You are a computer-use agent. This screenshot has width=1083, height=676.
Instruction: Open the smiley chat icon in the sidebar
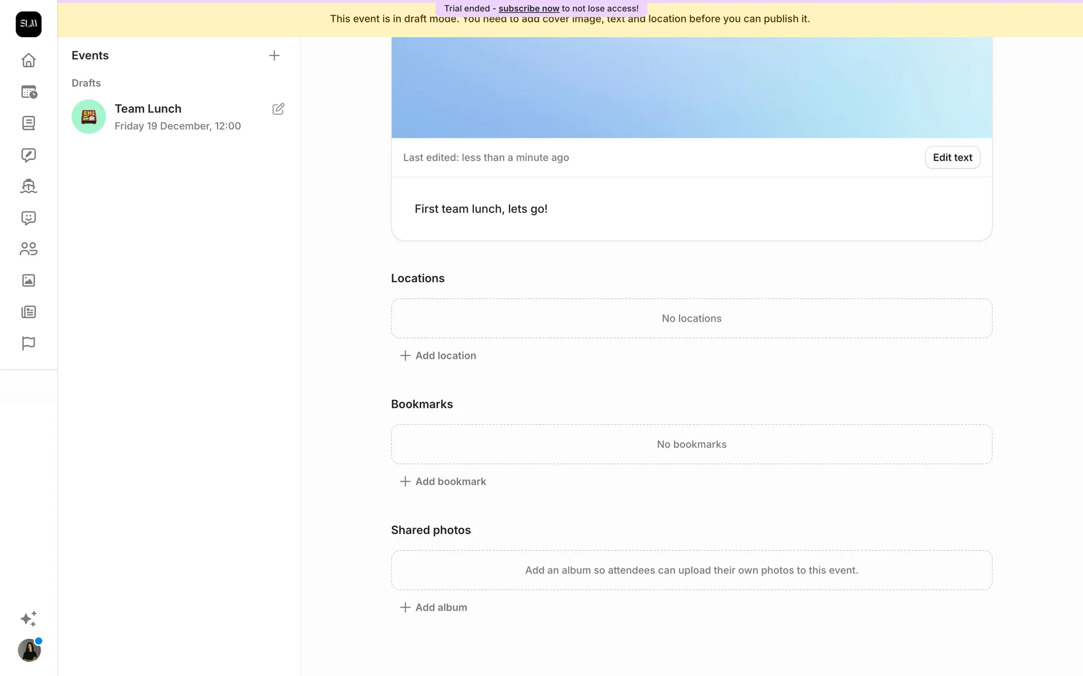coord(28,217)
